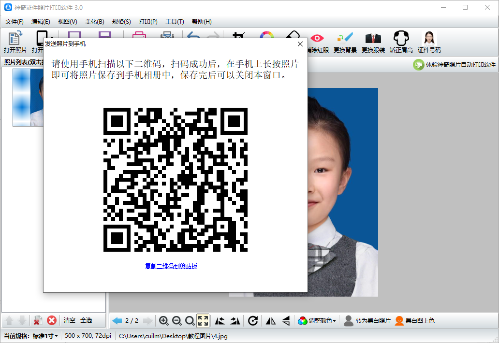
Task: Close the 发送照片到手机 dialog
Action: pyautogui.click(x=300, y=44)
